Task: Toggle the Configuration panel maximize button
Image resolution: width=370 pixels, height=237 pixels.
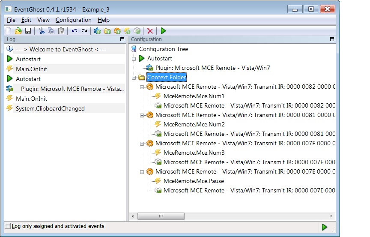Action: (x=332, y=39)
